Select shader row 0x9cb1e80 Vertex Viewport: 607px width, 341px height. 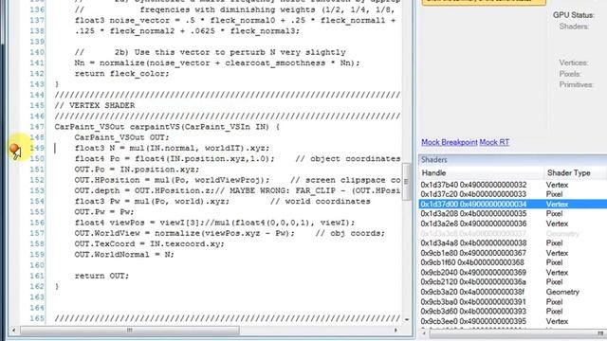[x=512, y=253]
